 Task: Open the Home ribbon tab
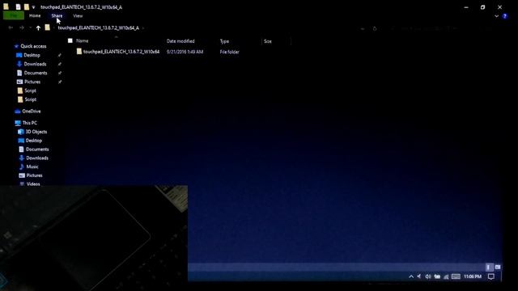click(x=35, y=15)
